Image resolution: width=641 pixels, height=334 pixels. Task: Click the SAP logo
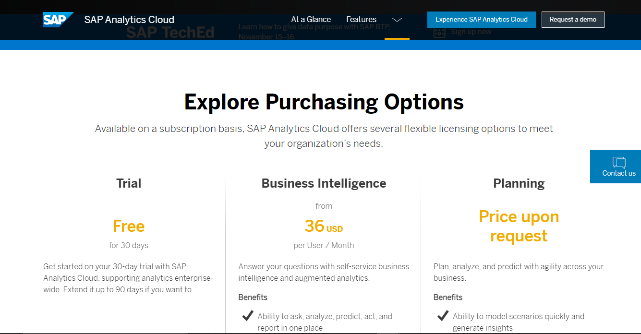click(x=58, y=20)
